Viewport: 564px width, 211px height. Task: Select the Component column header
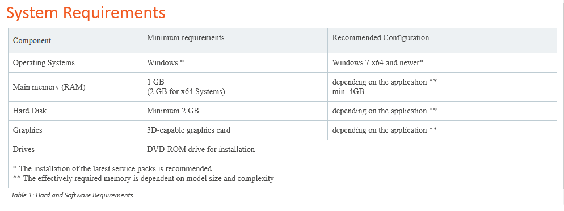(x=32, y=40)
